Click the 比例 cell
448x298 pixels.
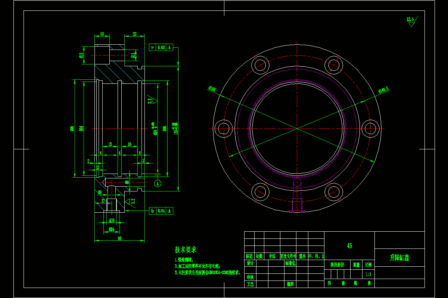[368, 265]
